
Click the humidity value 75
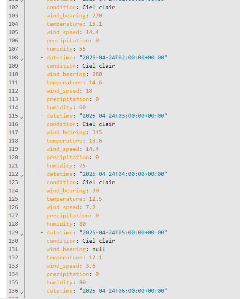(83, 166)
